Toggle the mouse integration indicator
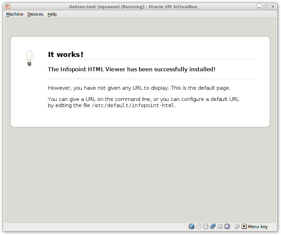This screenshot has height=235, width=281. tap(237, 226)
